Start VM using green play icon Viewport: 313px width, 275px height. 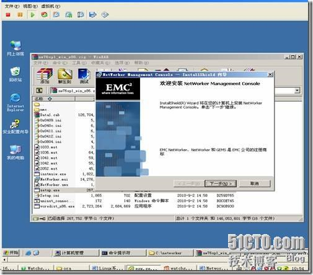33,15
